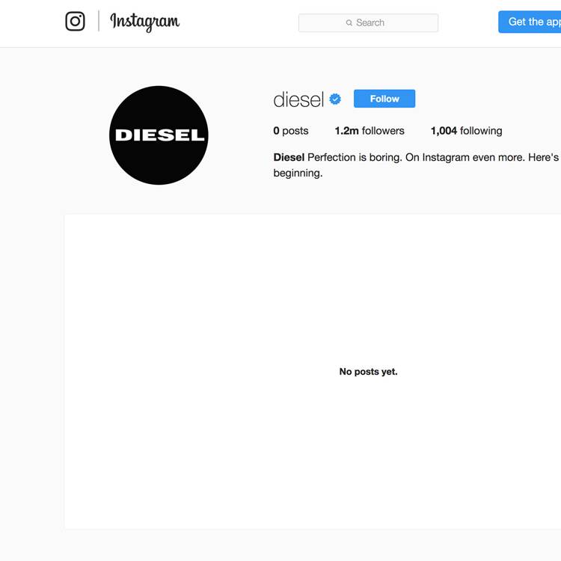Focus the Search input field

point(368,23)
